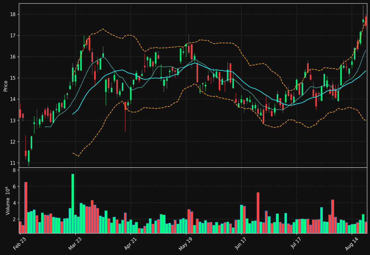Viewport: 370px width, 255px height.
Task: Click the 'Jun 17' date label
Action: [241, 244]
